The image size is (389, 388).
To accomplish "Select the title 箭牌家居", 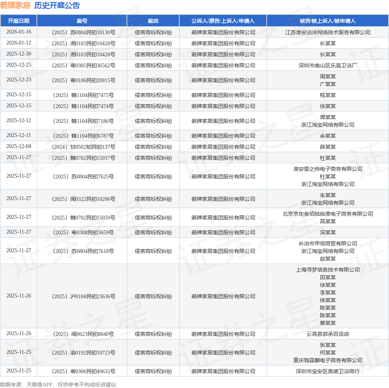I will [x=15, y=5].
